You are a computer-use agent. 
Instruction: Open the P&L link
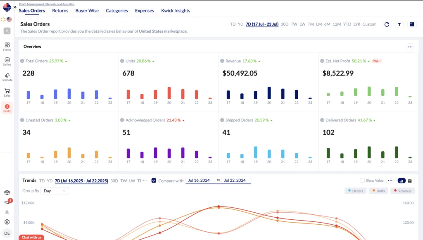click(377, 61)
